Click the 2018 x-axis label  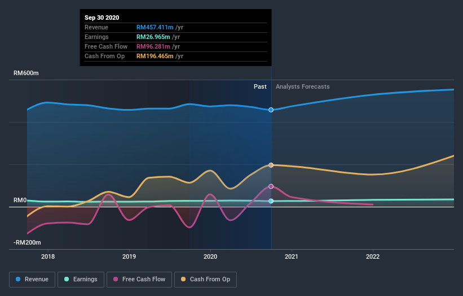pyautogui.click(x=48, y=256)
